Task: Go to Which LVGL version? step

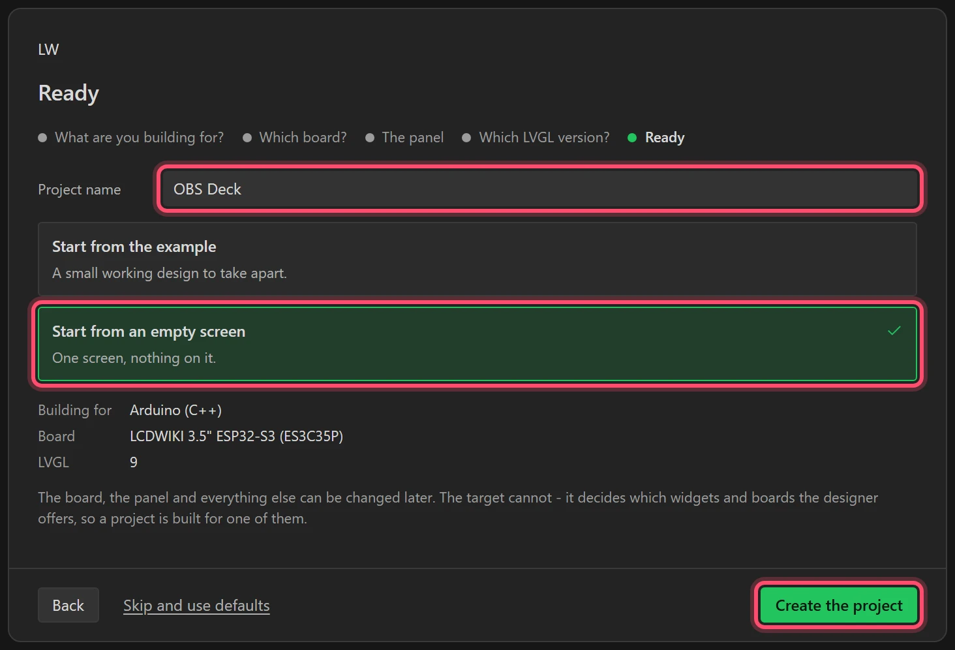Action: click(x=536, y=138)
